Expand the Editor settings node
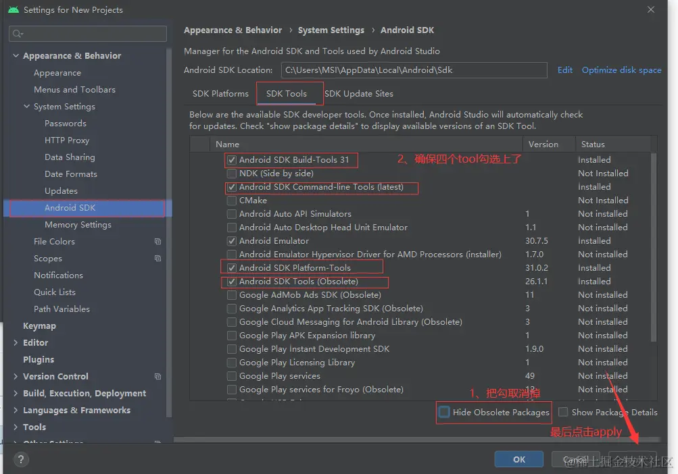The image size is (678, 474). [x=16, y=342]
